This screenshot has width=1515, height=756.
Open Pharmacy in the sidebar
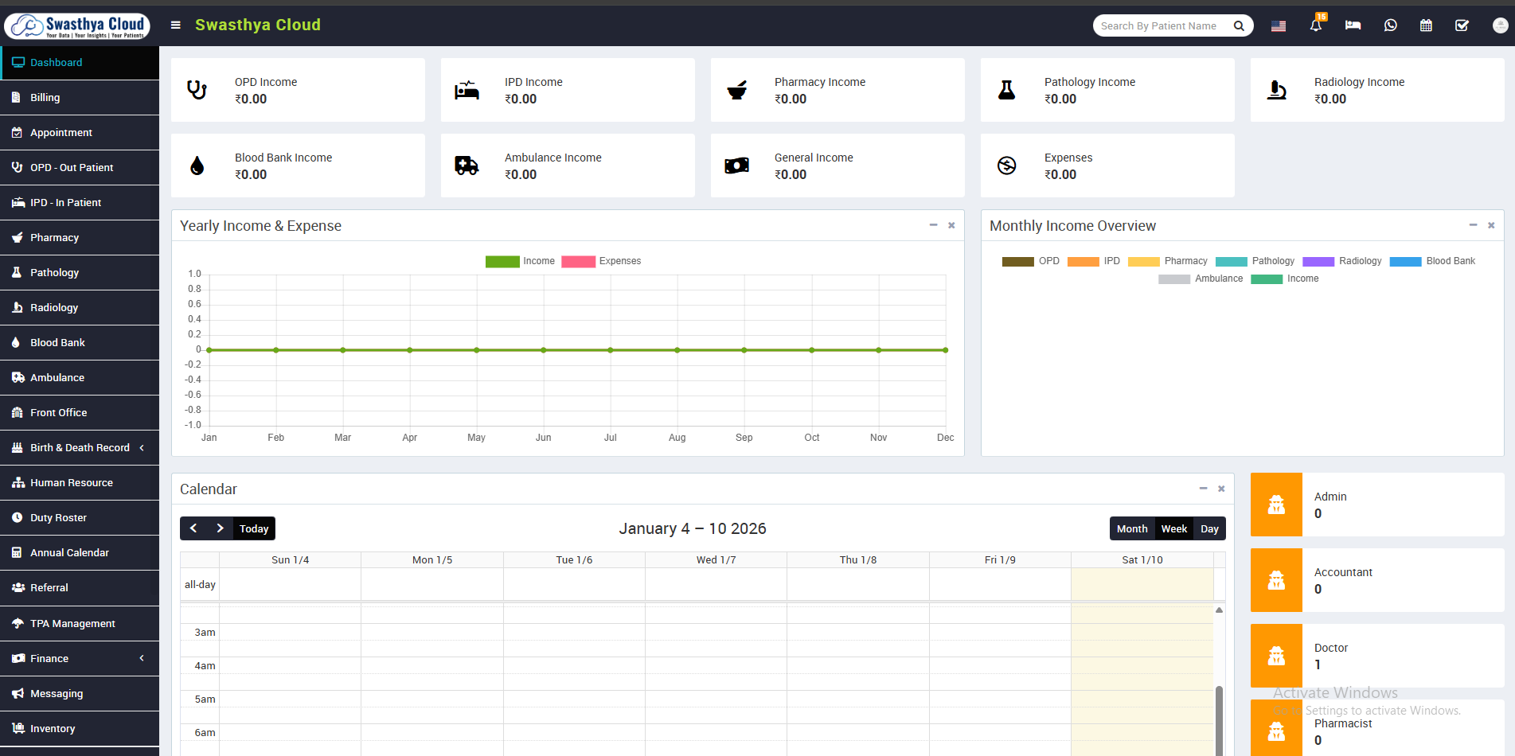[54, 238]
